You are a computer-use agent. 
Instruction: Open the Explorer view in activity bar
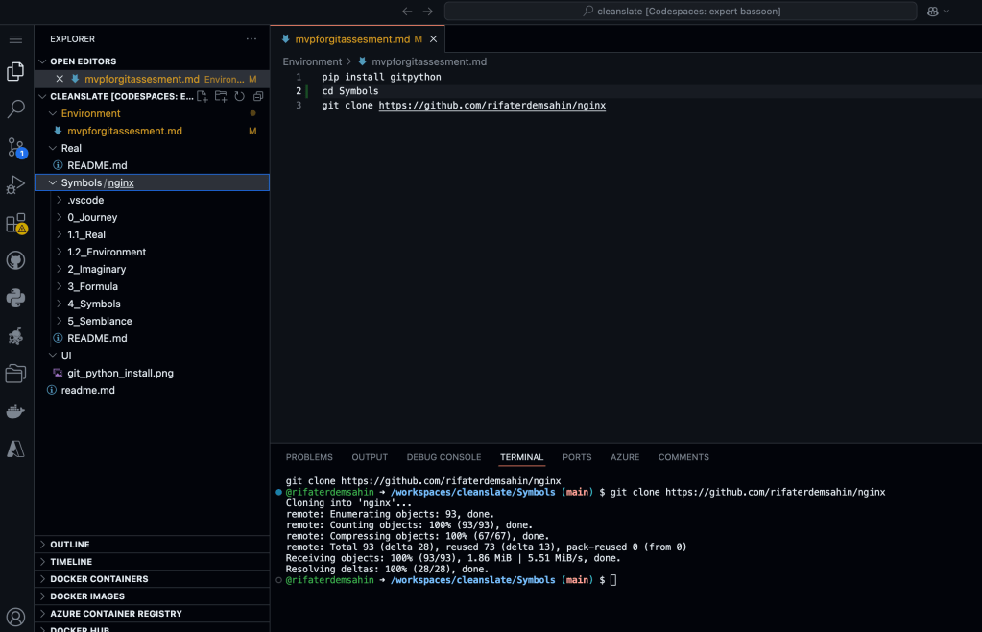coord(15,71)
